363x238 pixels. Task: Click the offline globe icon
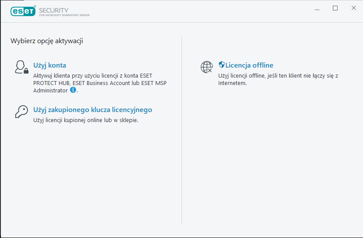pyautogui.click(x=206, y=67)
